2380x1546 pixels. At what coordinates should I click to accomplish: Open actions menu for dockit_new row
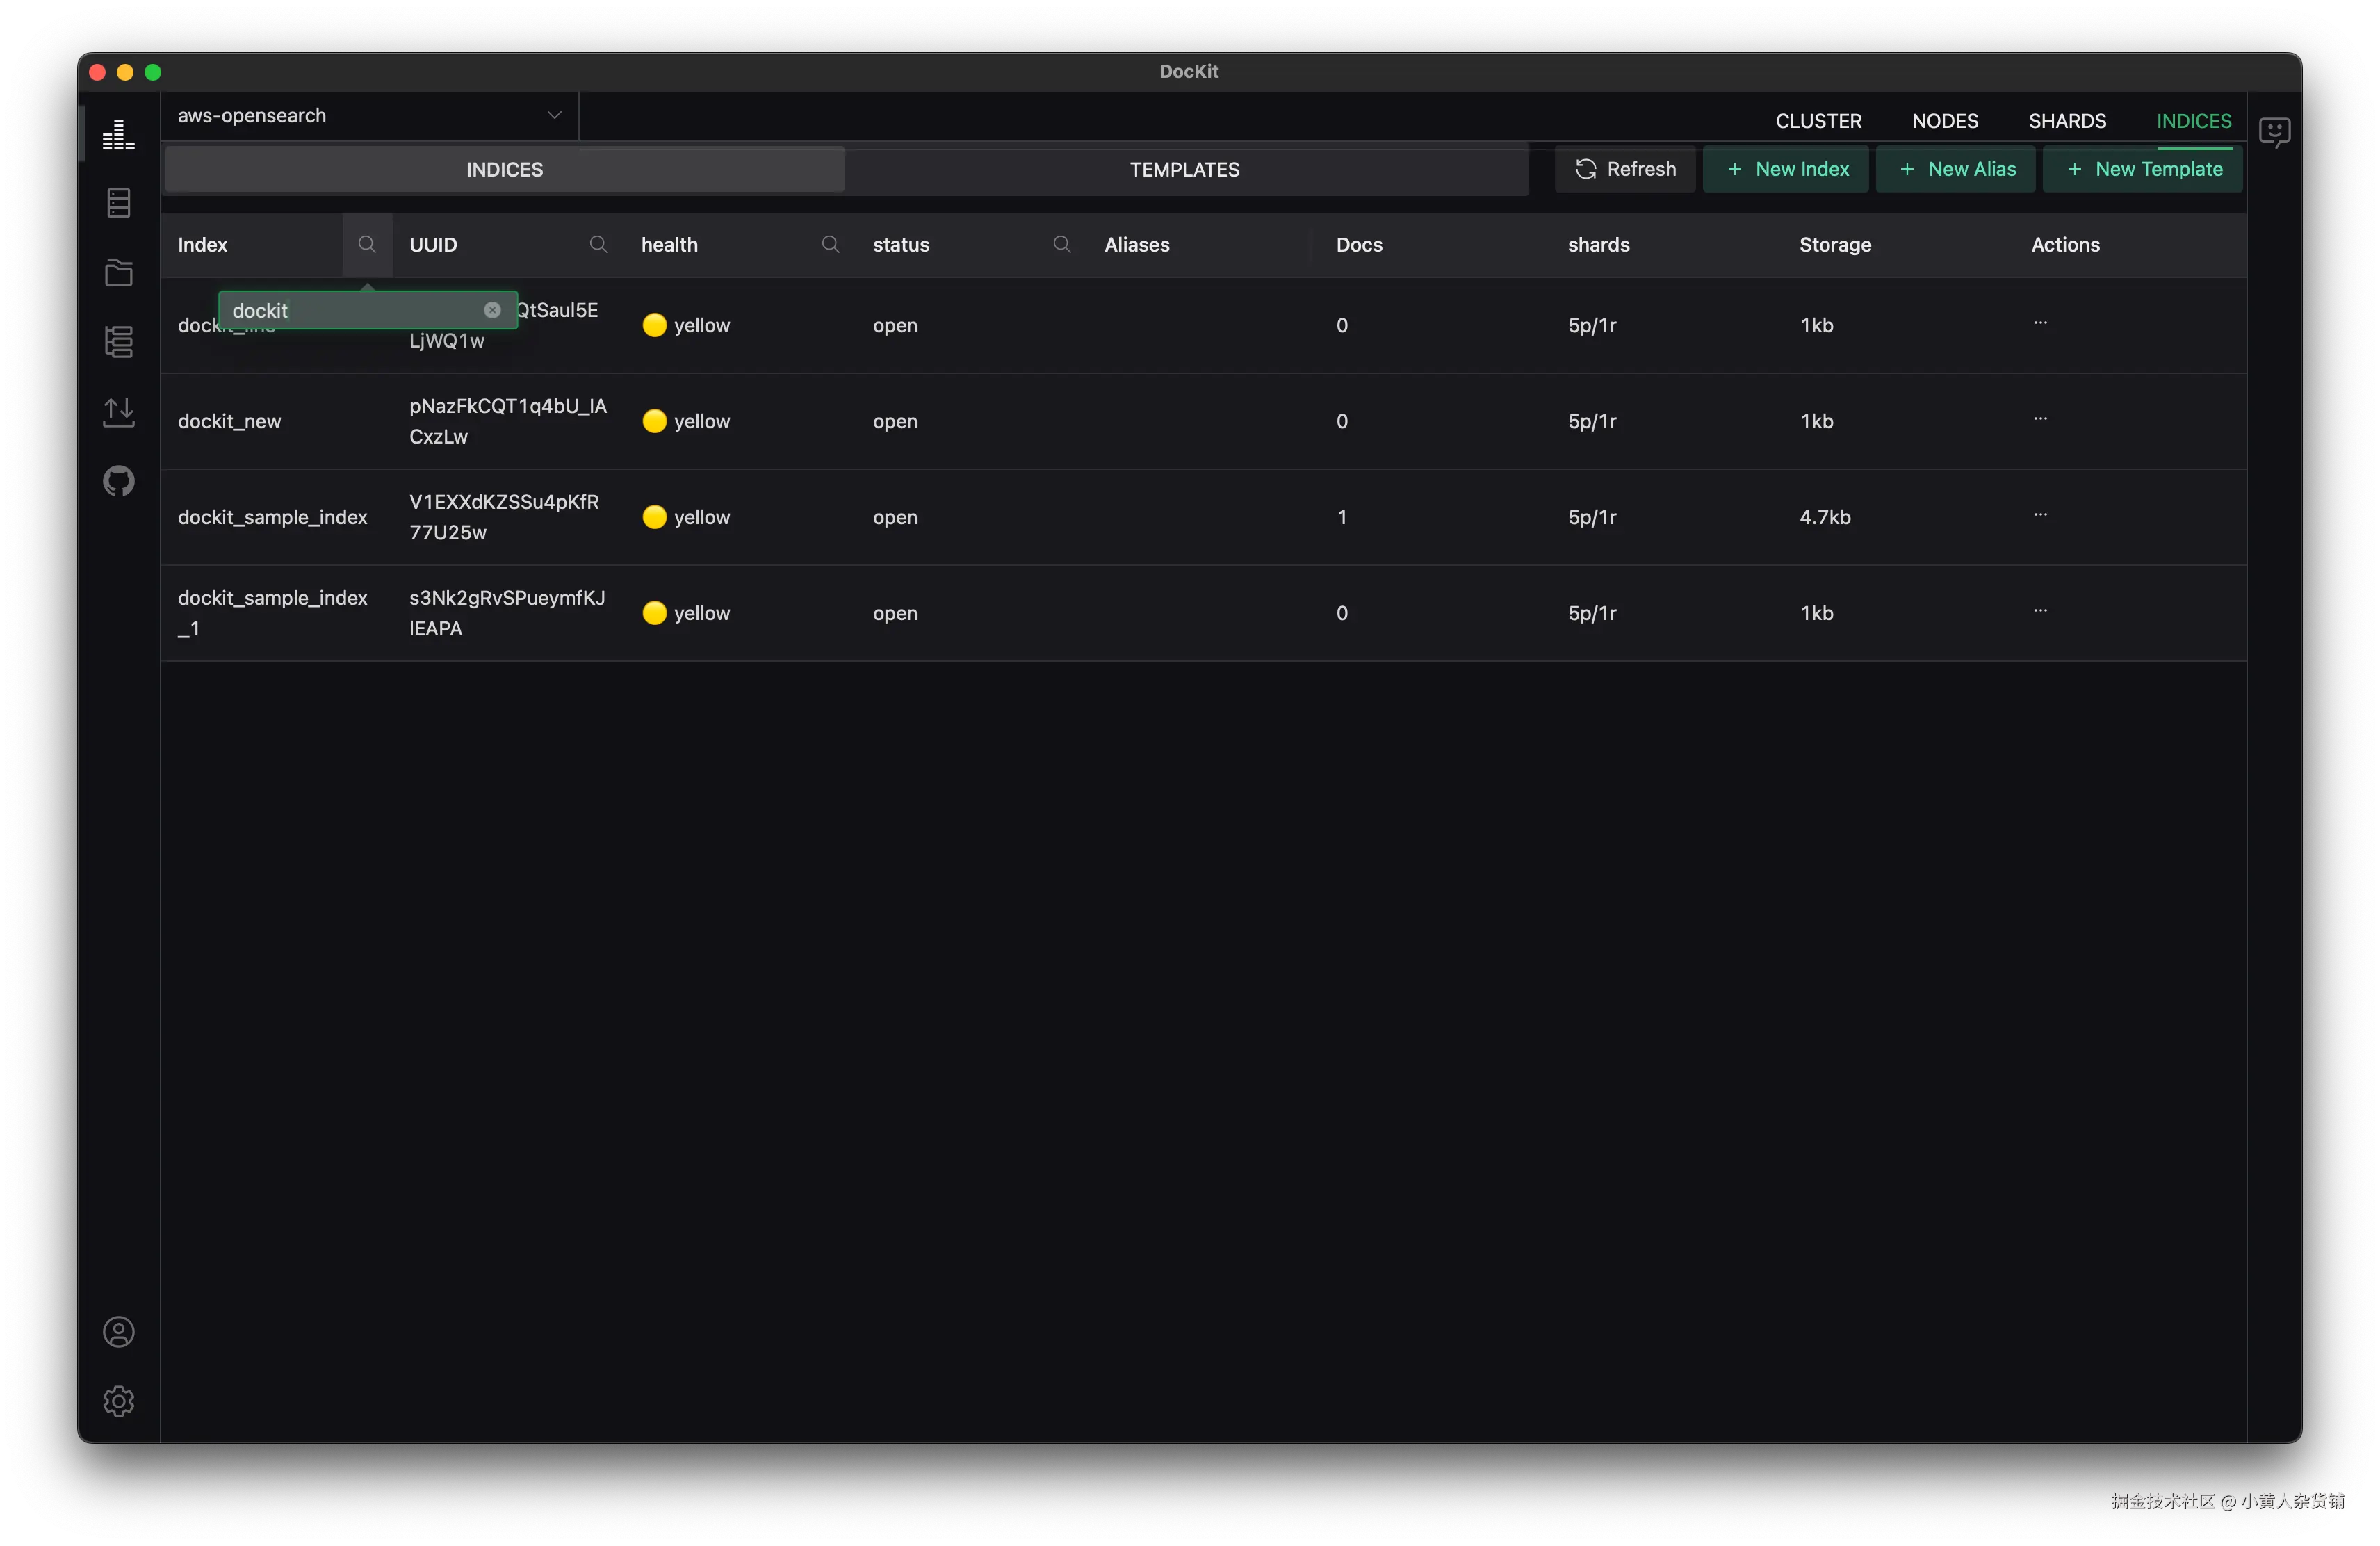[x=2040, y=419]
